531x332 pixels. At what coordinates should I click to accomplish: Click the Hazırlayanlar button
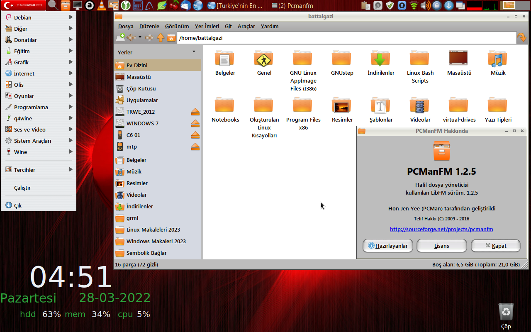coord(388,246)
